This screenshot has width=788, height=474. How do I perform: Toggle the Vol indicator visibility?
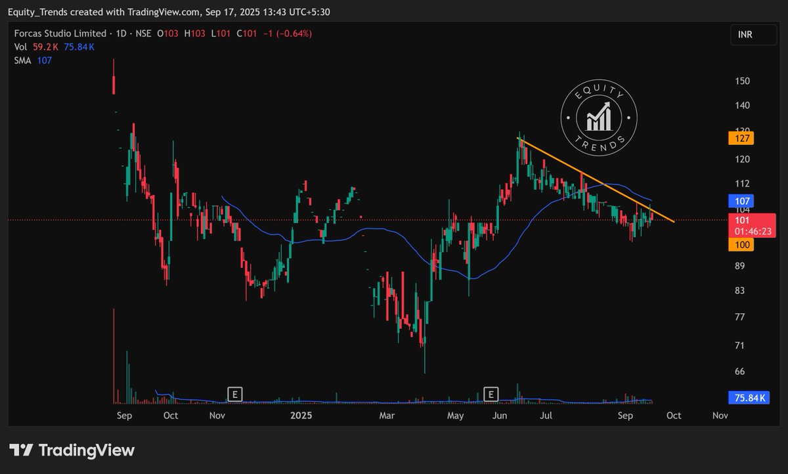[22, 47]
